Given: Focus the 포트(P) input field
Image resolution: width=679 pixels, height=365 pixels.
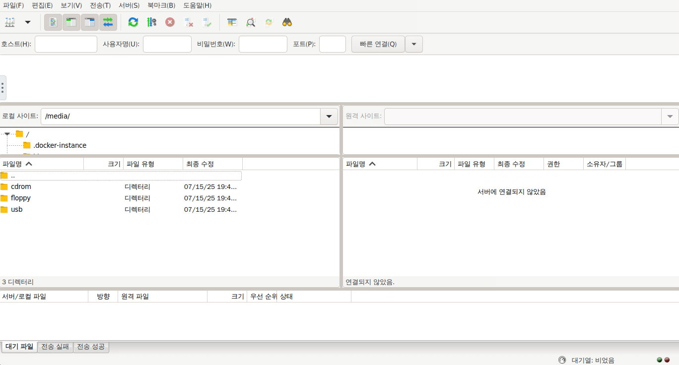Looking at the screenshot, I should tap(333, 44).
